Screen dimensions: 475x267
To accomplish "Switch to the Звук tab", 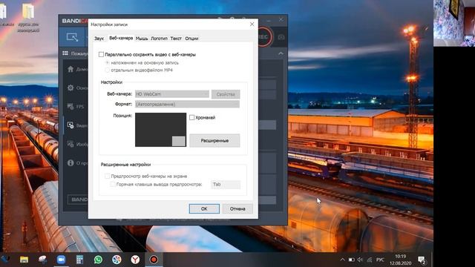I will pyautogui.click(x=99, y=39).
